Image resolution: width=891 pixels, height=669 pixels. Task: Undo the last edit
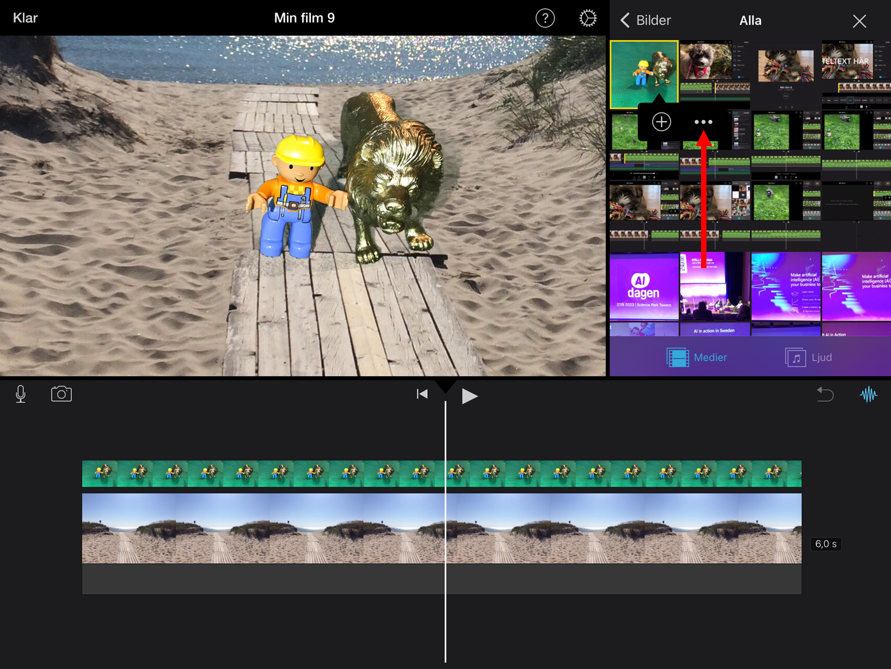(825, 394)
